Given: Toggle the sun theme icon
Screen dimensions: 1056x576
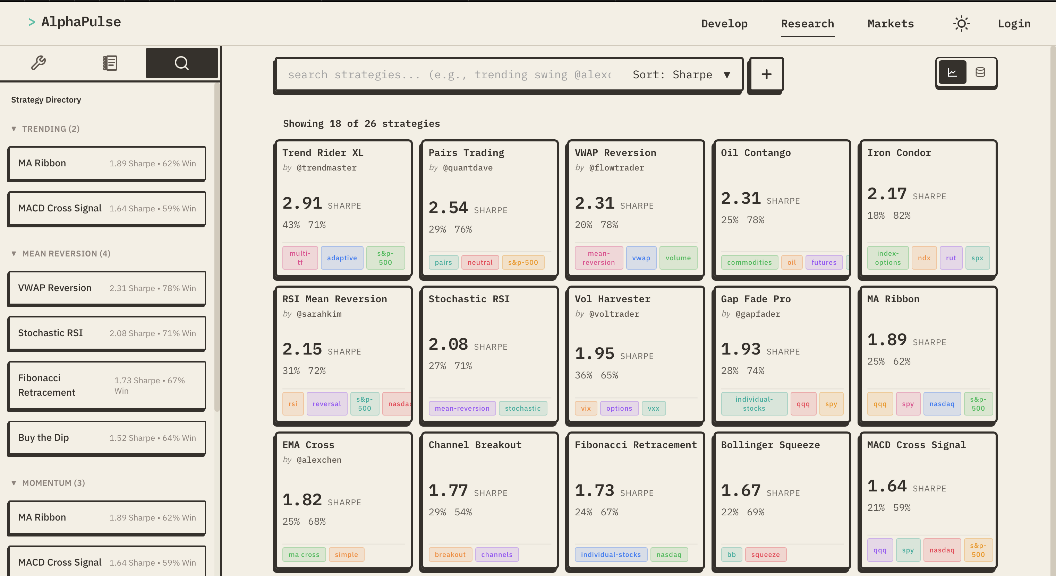Looking at the screenshot, I should [961, 24].
